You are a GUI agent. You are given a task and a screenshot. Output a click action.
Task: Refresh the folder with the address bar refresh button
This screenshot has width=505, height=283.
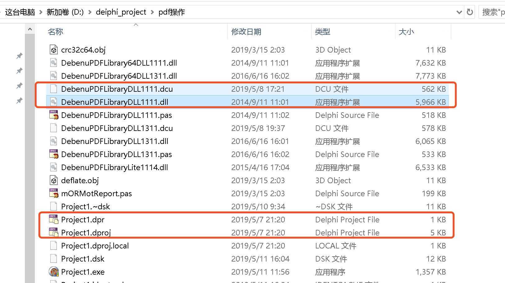point(470,12)
